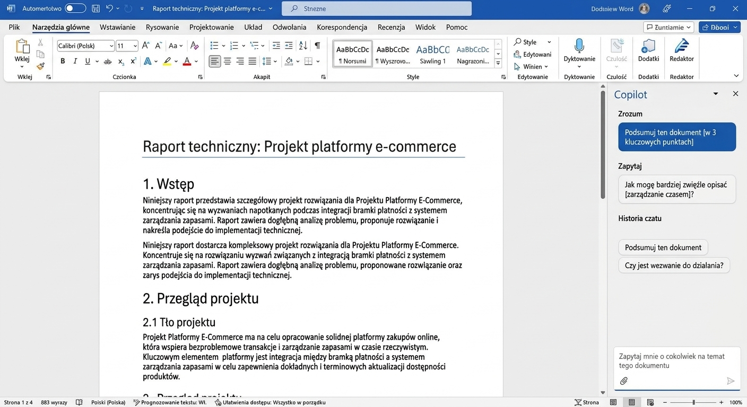Apply subscript formatting
The image size is (747, 407).
pyautogui.click(x=121, y=61)
